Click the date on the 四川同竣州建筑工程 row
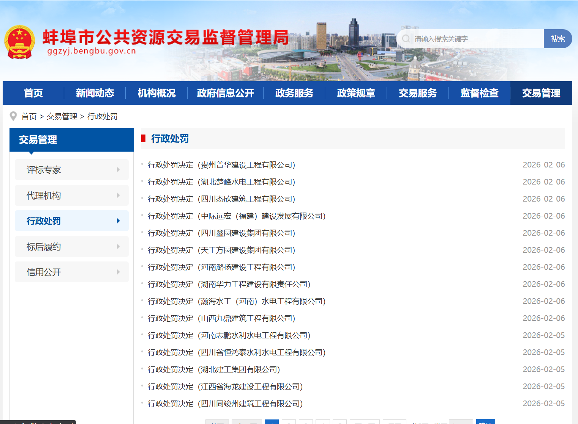 point(544,404)
